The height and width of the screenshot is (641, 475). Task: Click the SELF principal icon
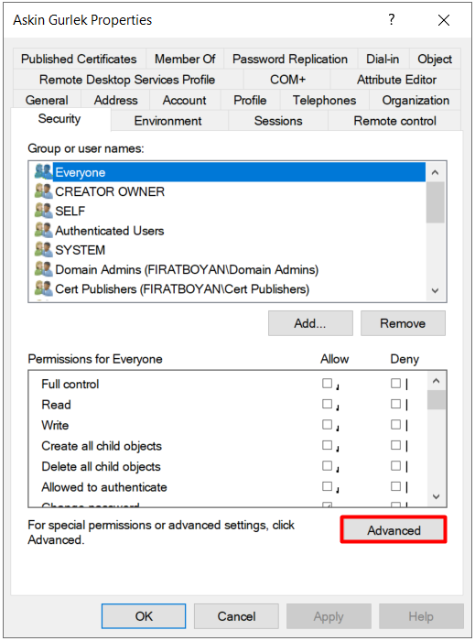[43, 211]
